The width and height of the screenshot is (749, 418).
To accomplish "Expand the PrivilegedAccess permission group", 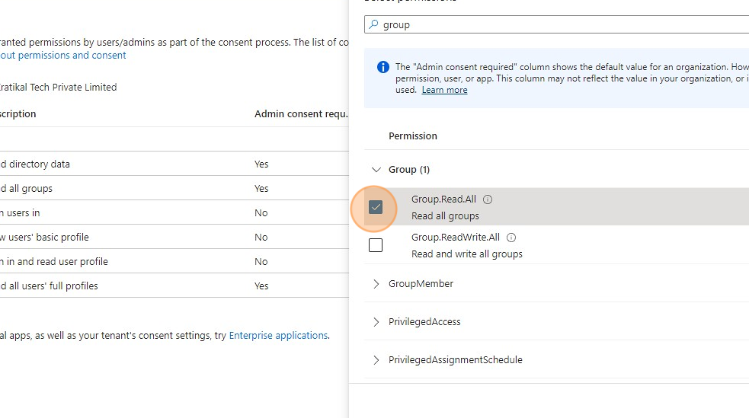I will click(x=376, y=322).
